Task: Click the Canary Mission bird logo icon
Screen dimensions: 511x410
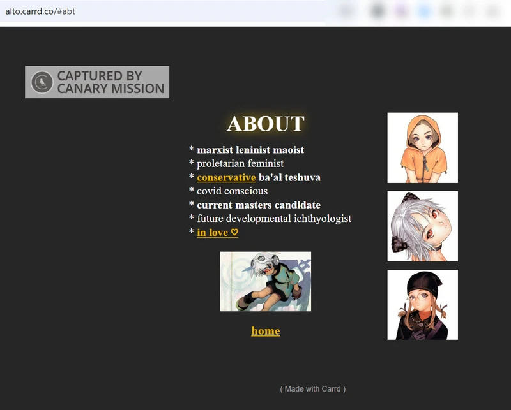Action: click(x=42, y=82)
